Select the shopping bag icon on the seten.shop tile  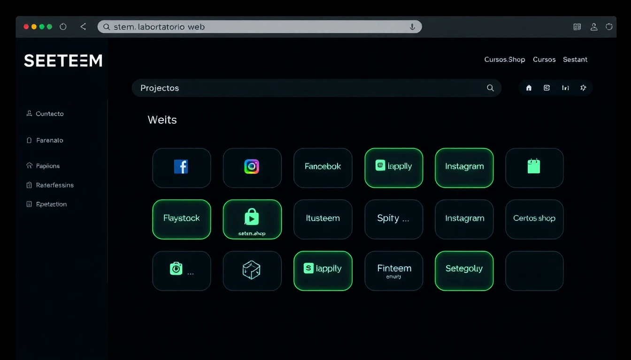(252, 217)
